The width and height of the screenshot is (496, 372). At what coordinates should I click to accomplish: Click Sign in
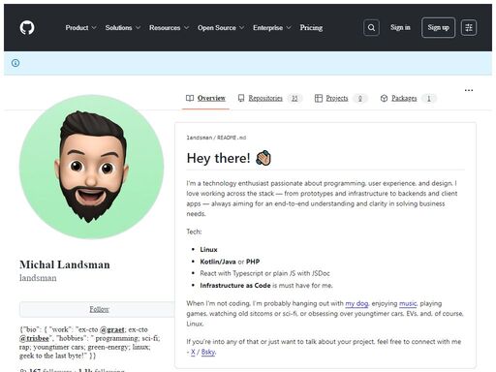(400, 27)
